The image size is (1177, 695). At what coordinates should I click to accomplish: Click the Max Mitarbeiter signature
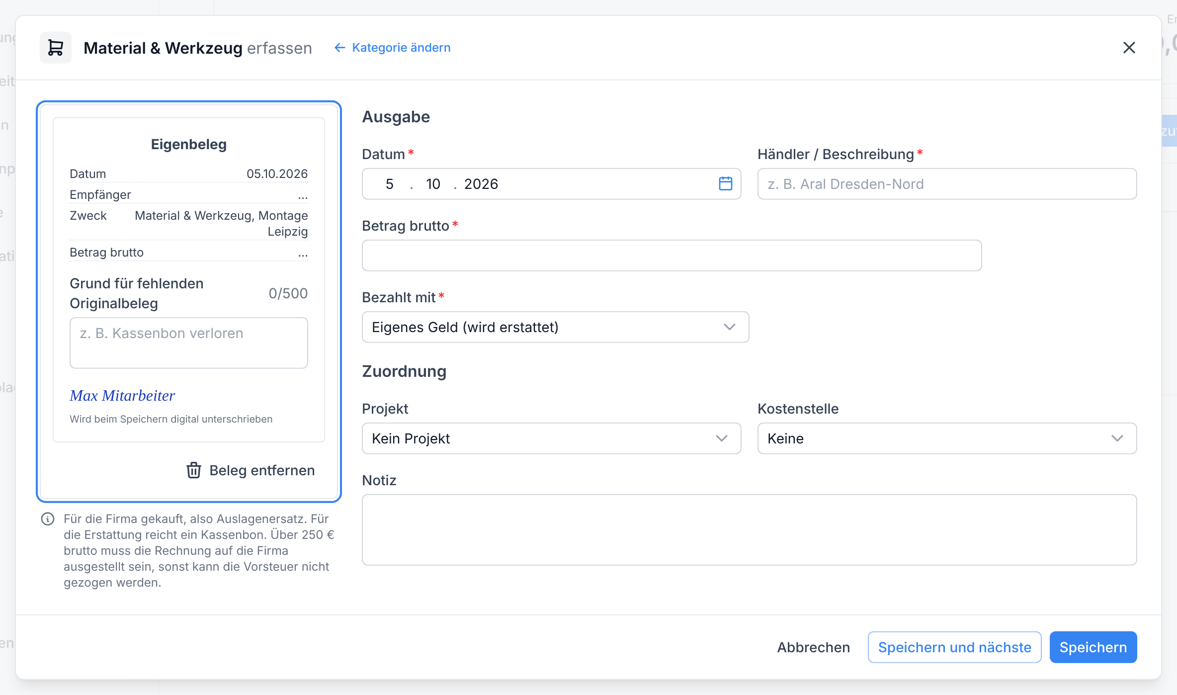[122, 396]
